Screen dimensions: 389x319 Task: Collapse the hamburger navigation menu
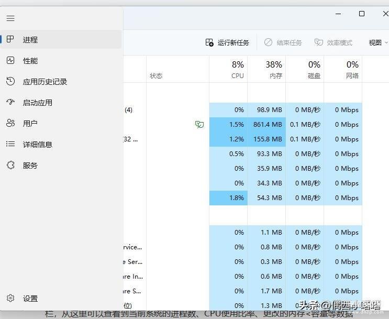pyautogui.click(x=10, y=18)
